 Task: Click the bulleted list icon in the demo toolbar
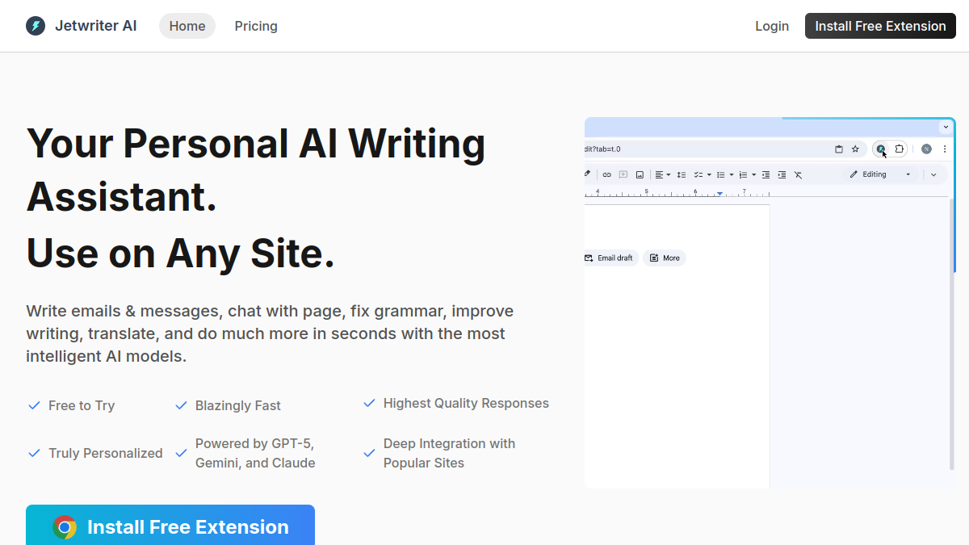[721, 174]
